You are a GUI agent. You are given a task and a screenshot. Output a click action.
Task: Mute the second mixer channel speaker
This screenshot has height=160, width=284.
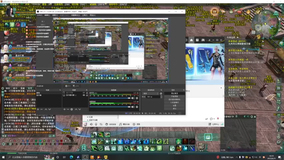[133, 107]
